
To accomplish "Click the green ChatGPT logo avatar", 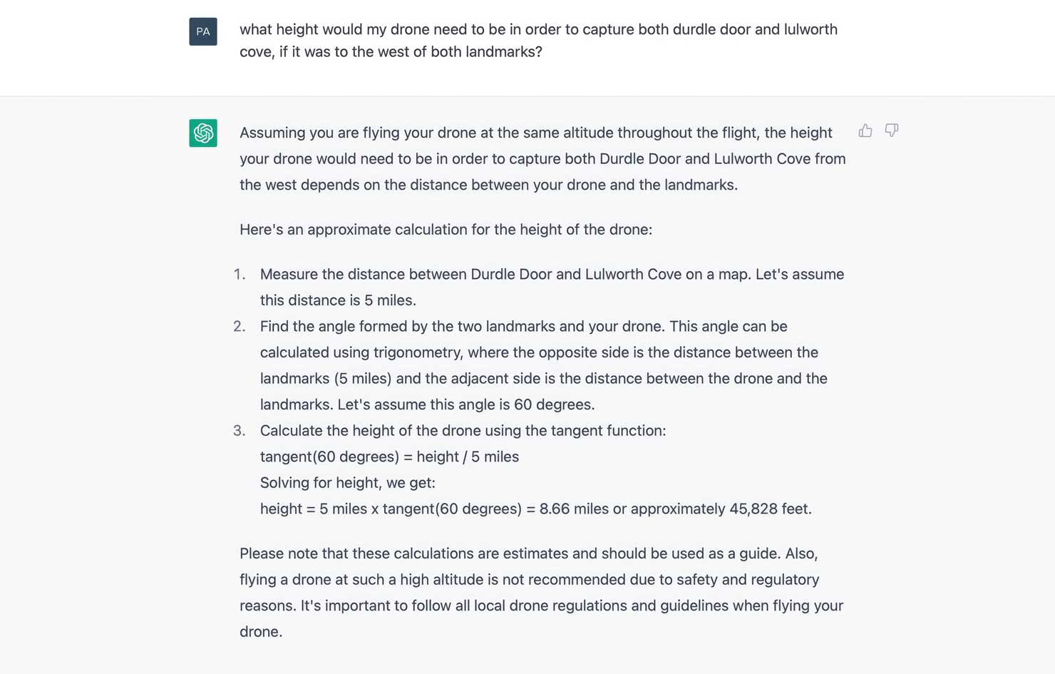I will pos(203,133).
